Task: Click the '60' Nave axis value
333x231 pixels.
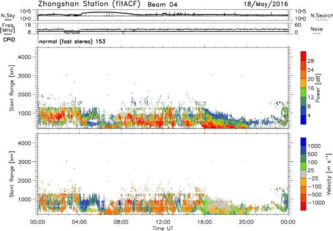Action: 298,25
